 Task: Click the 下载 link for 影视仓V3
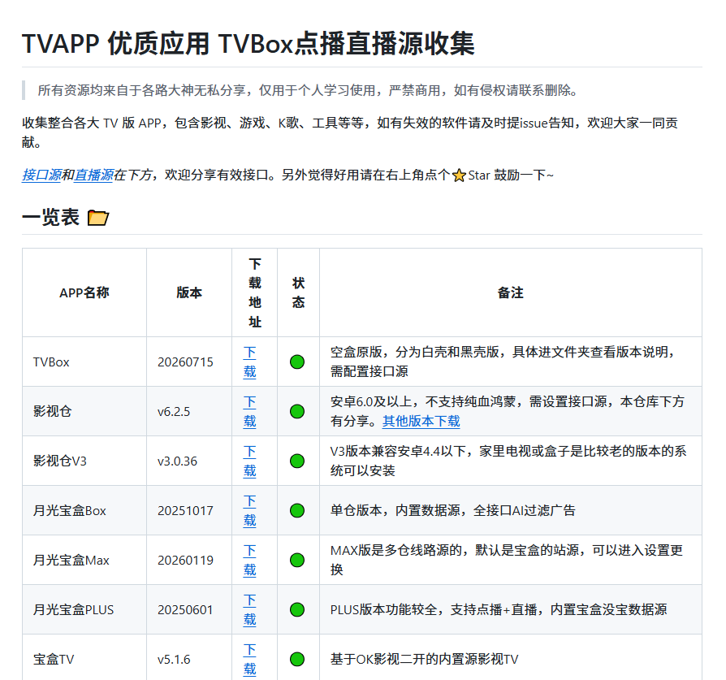pyautogui.click(x=249, y=461)
